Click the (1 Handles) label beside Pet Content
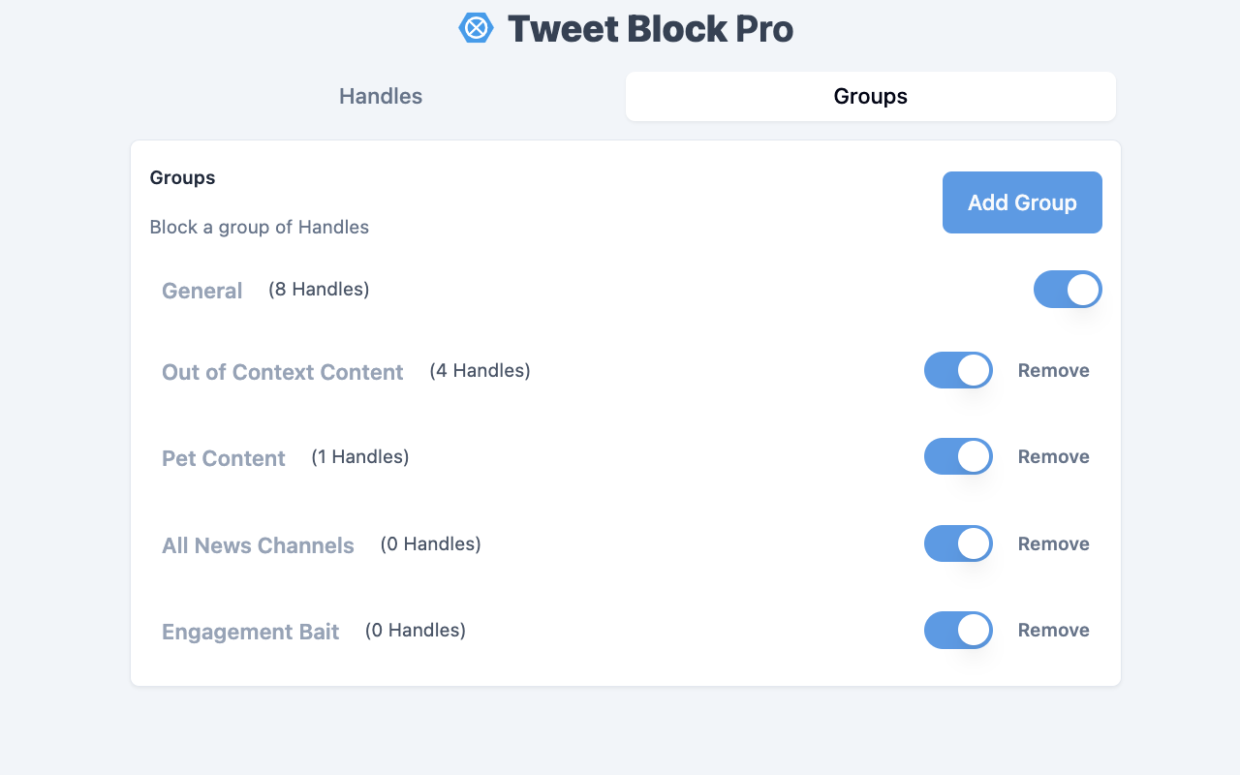The image size is (1240, 775). tap(359, 456)
